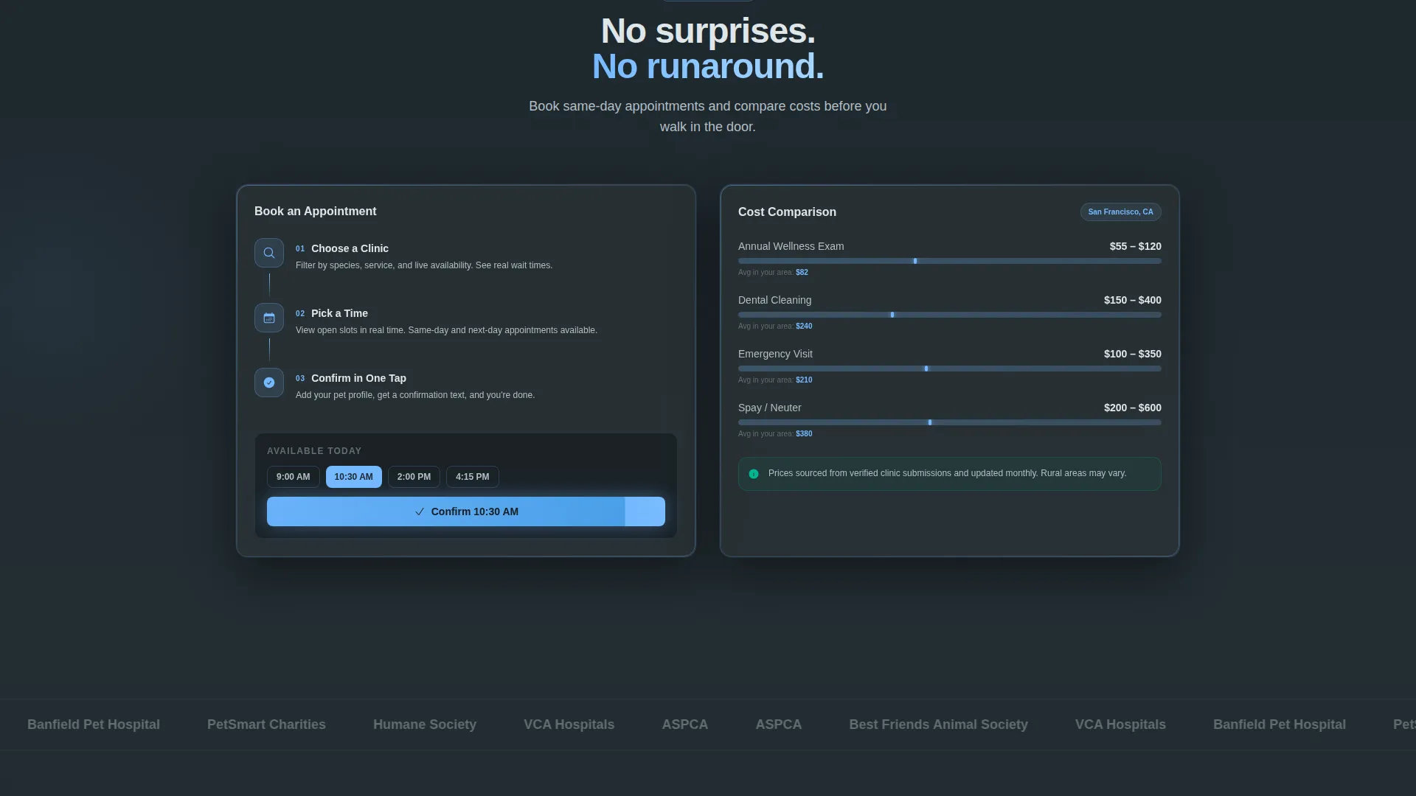The image size is (1416, 796).
Task: Open the San Francisco, CA location badge
Action: tap(1120, 212)
